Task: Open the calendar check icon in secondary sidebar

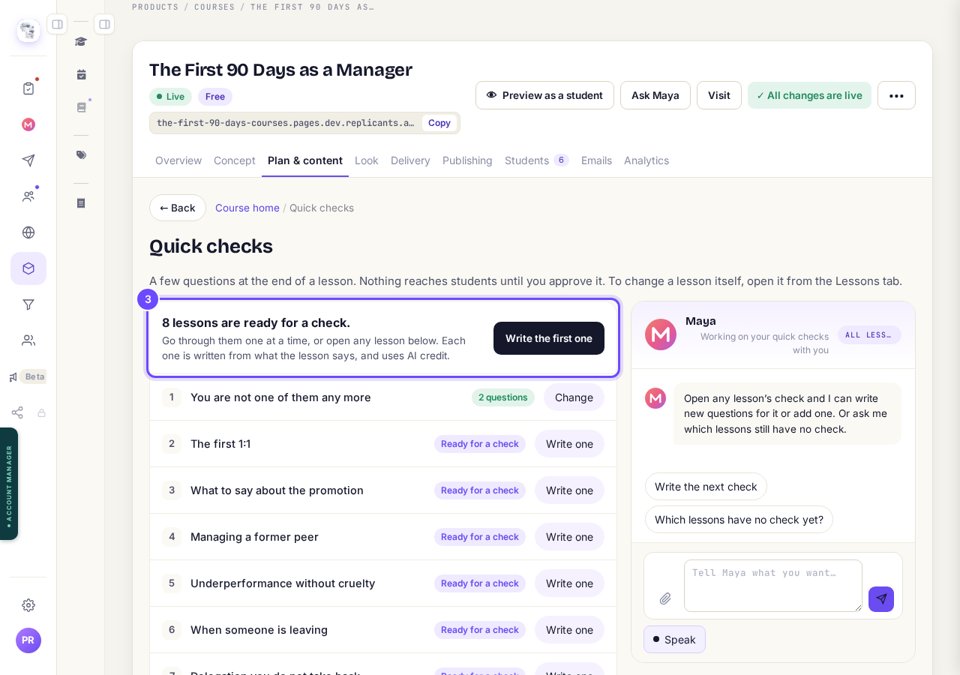Action: 81,74
